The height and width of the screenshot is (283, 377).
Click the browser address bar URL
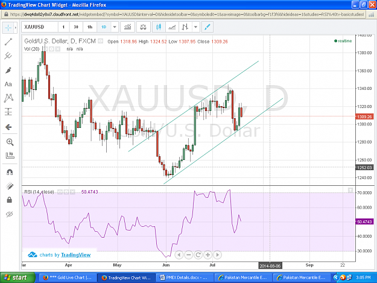187,14
